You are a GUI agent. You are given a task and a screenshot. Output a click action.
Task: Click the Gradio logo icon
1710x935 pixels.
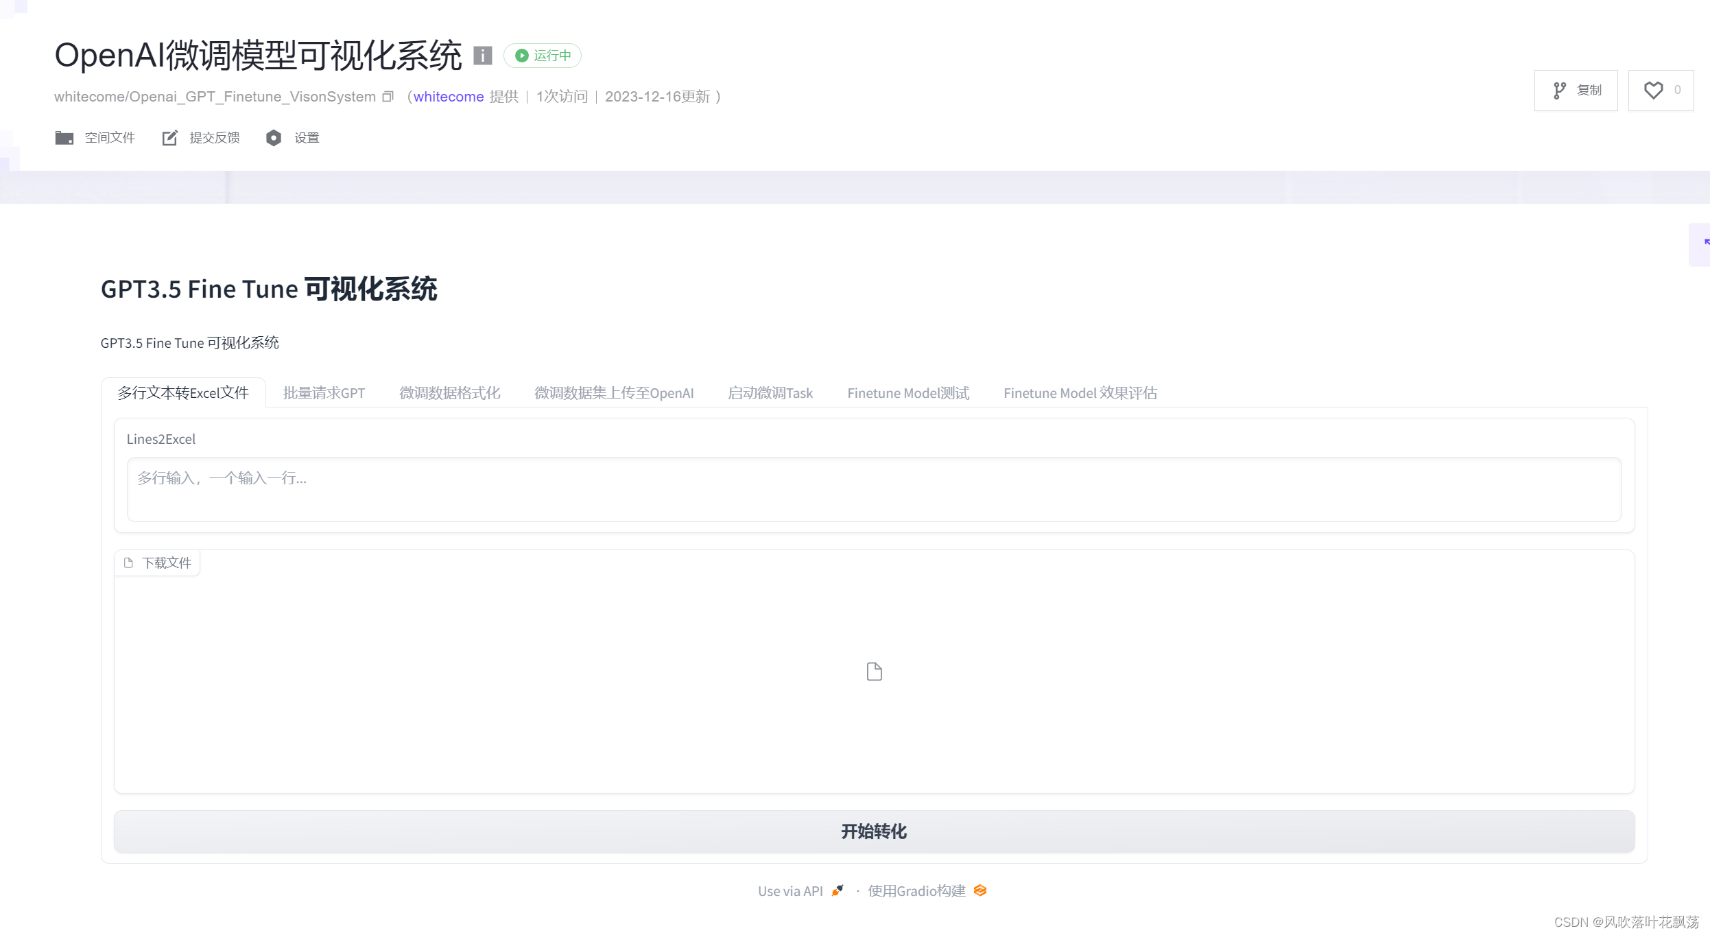[979, 890]
